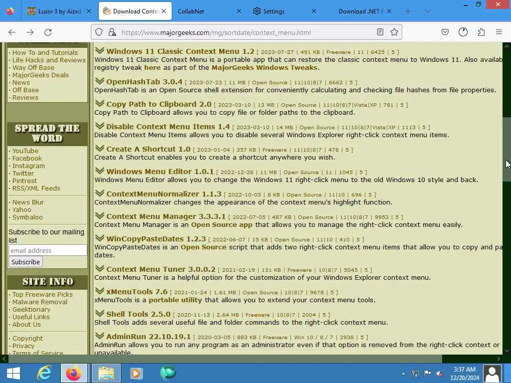Open WinCopyPasteDates 1.2.3 download page
This screenshot has height=383, width=511.
click(x=156, y=239)
